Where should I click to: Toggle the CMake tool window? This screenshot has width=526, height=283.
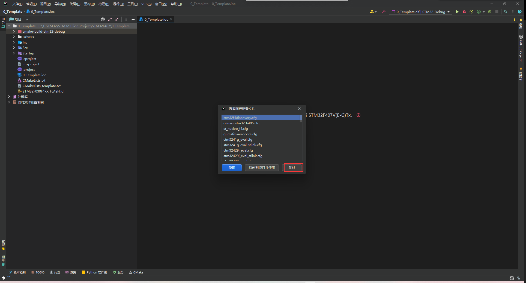[x=136, y=272]
